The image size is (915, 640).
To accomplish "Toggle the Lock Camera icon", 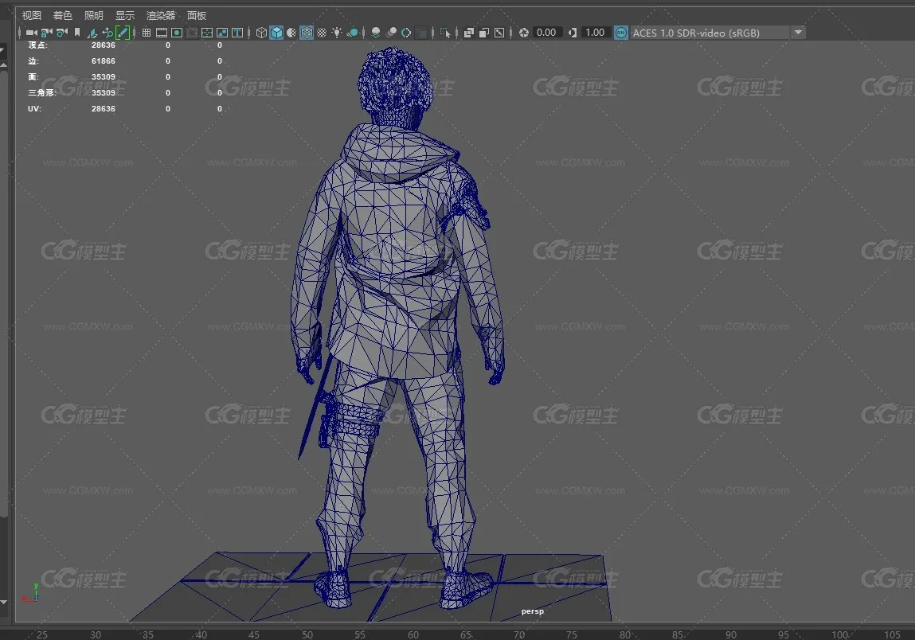I will tap(47, 33).
